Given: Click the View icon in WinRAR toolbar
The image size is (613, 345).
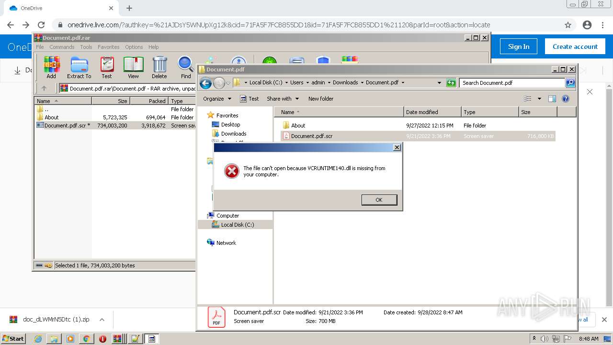Looking at the screenshot, I should pos(133,68).
